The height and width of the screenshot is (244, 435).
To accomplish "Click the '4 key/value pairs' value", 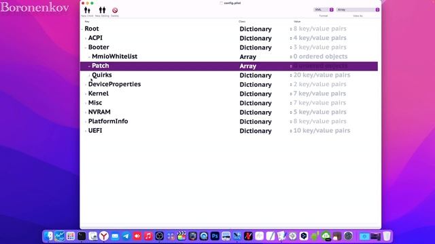I will point(319,38).
